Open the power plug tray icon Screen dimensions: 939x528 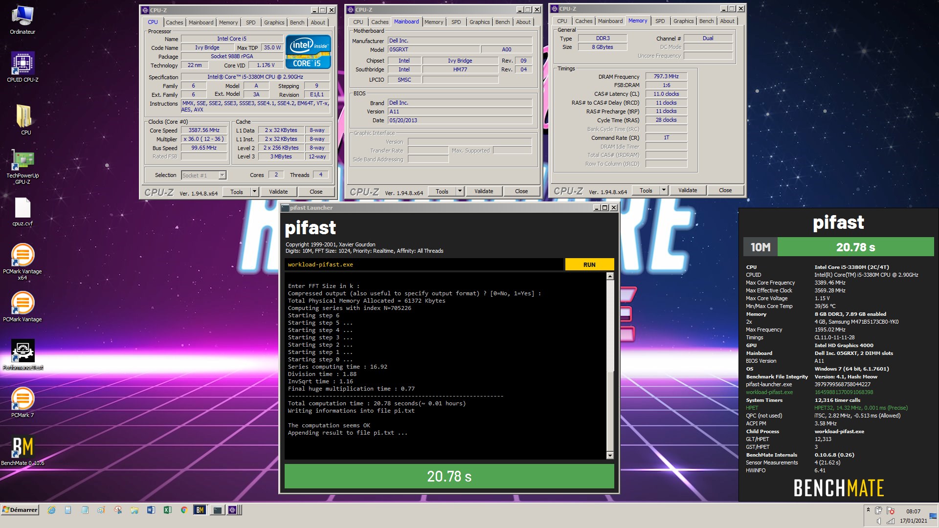(x=879, y=511)
